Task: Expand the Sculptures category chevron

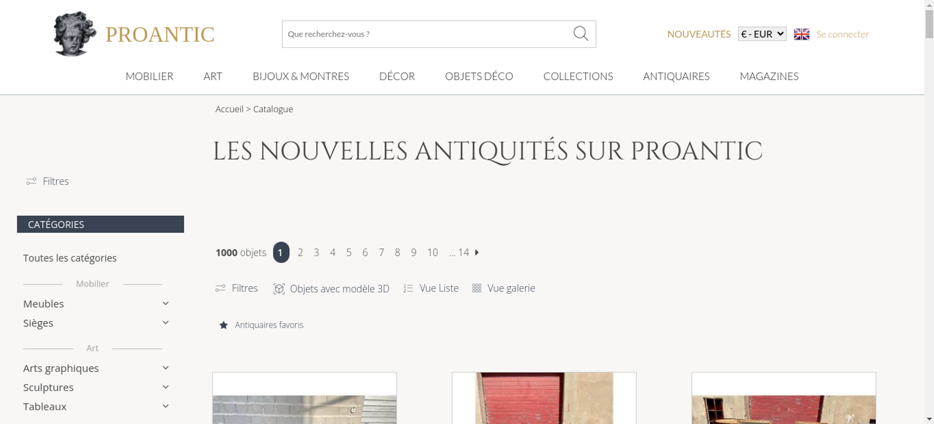Action: click(x=165, y=387)
